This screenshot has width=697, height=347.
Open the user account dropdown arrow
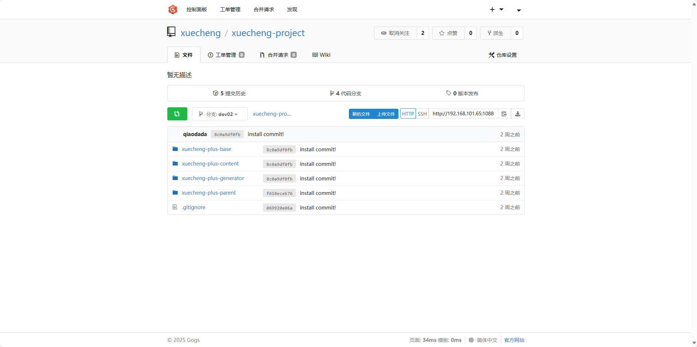[x=519, y=10]
